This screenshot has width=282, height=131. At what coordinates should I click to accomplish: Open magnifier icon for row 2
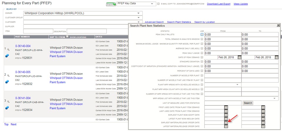[x=8, y=75]
